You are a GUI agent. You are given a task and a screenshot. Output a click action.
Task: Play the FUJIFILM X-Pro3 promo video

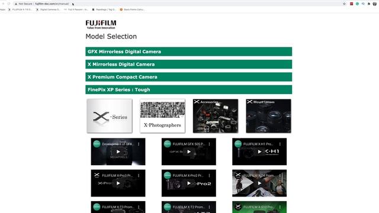click(118, 183)
